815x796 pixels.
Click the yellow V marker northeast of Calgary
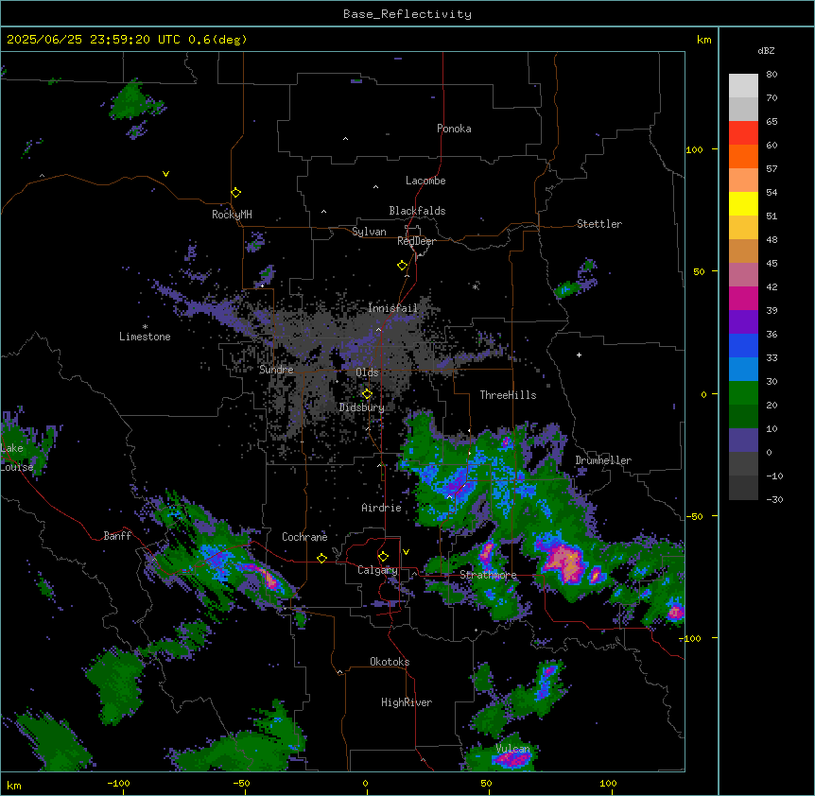click(x=406, y=552)
